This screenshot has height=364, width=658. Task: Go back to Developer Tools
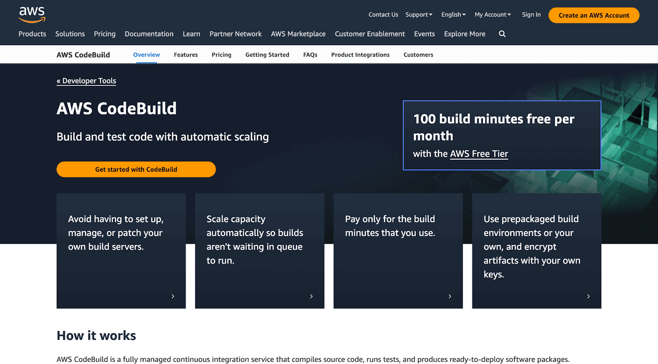(x=86, y=81)
